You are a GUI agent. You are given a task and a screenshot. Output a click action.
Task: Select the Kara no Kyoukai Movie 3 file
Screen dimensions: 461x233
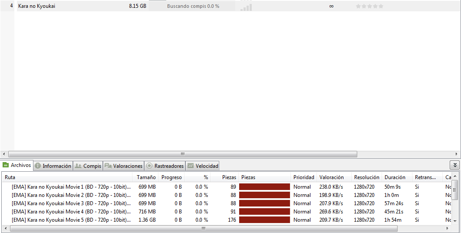(72, 203)
